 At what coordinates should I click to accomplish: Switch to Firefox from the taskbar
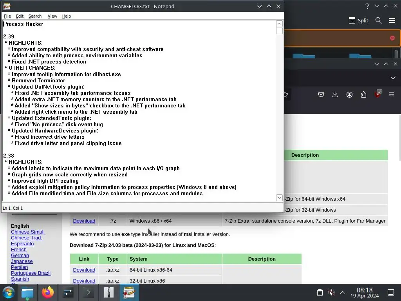click(x=48, y=292)
